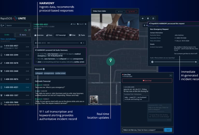Click the call audio progress bar

pos(63,43)
